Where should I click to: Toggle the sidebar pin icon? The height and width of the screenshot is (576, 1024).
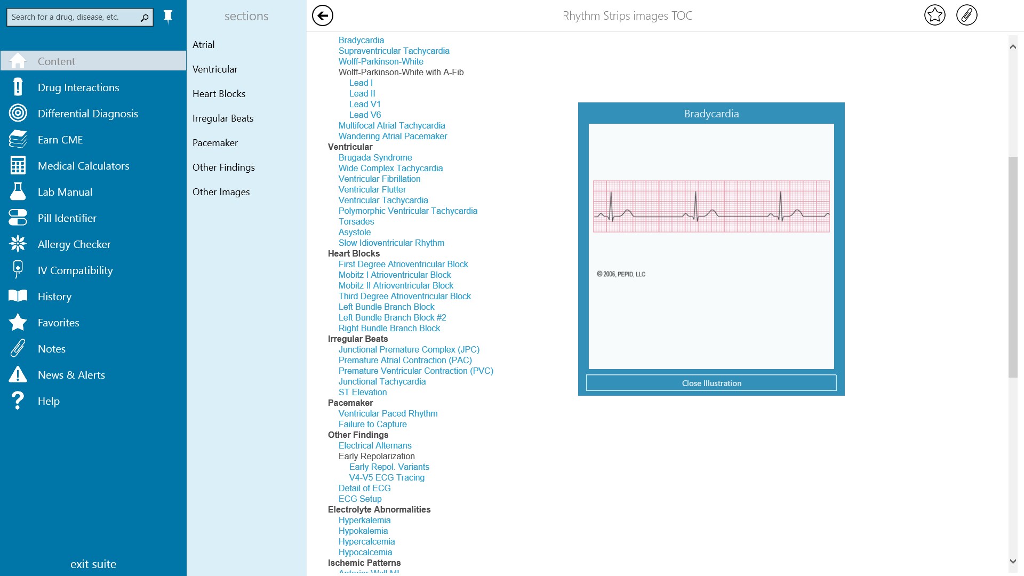(168, 17)
